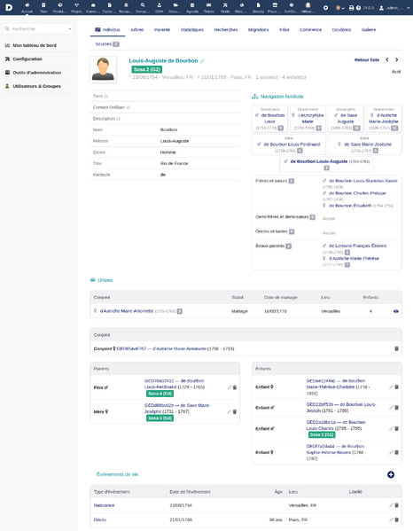Go to the previous individual arrow
The width and height of the screenshot is (413, 531).
coord(387,59)
